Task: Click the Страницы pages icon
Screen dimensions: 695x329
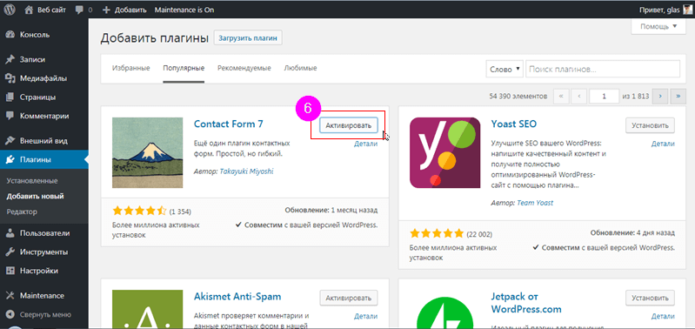Action: (10, 97)
